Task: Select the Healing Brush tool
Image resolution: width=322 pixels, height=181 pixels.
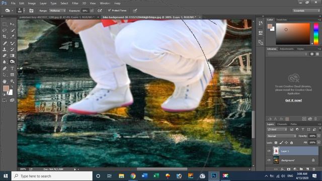Action: (5, 43)
